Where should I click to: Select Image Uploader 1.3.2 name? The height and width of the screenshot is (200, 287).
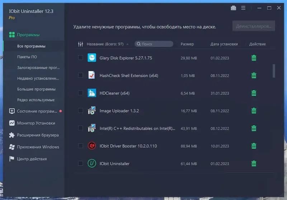119,111
